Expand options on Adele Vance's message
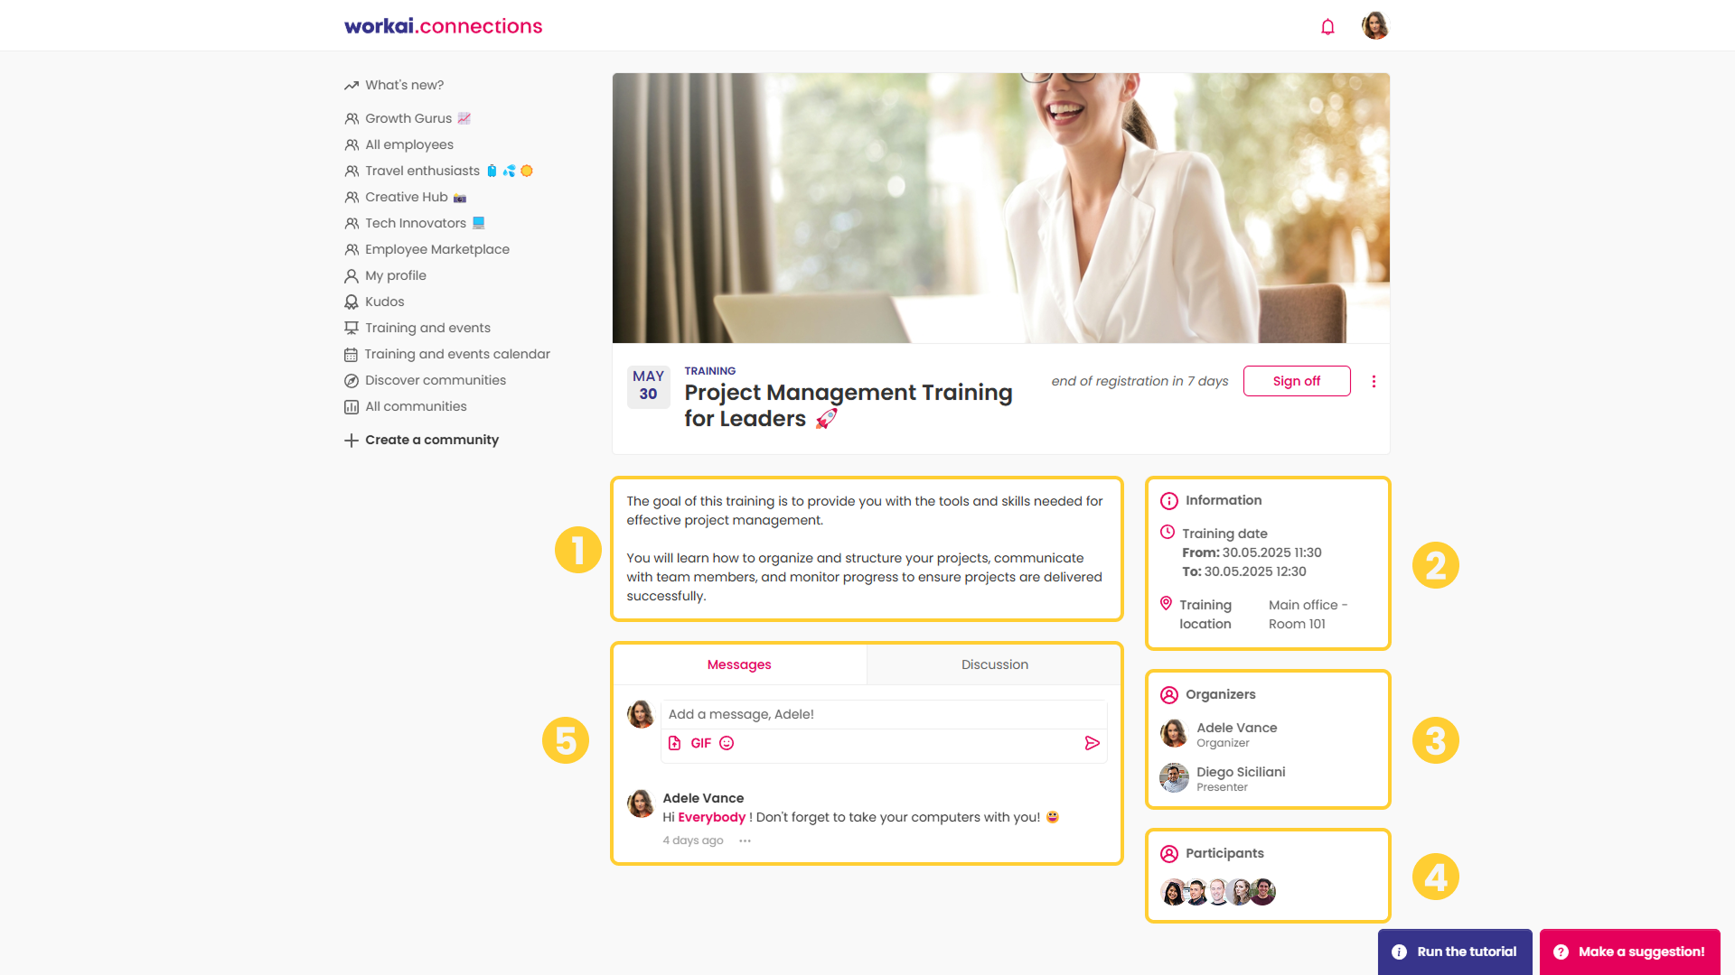1735x975 pixels. click(745, 840)
